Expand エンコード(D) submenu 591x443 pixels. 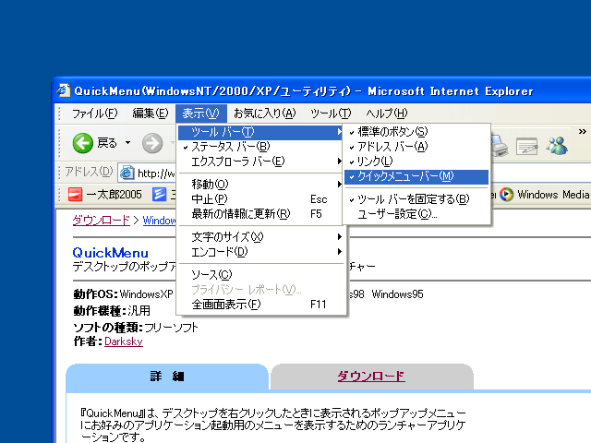click(x=260, y=252)
